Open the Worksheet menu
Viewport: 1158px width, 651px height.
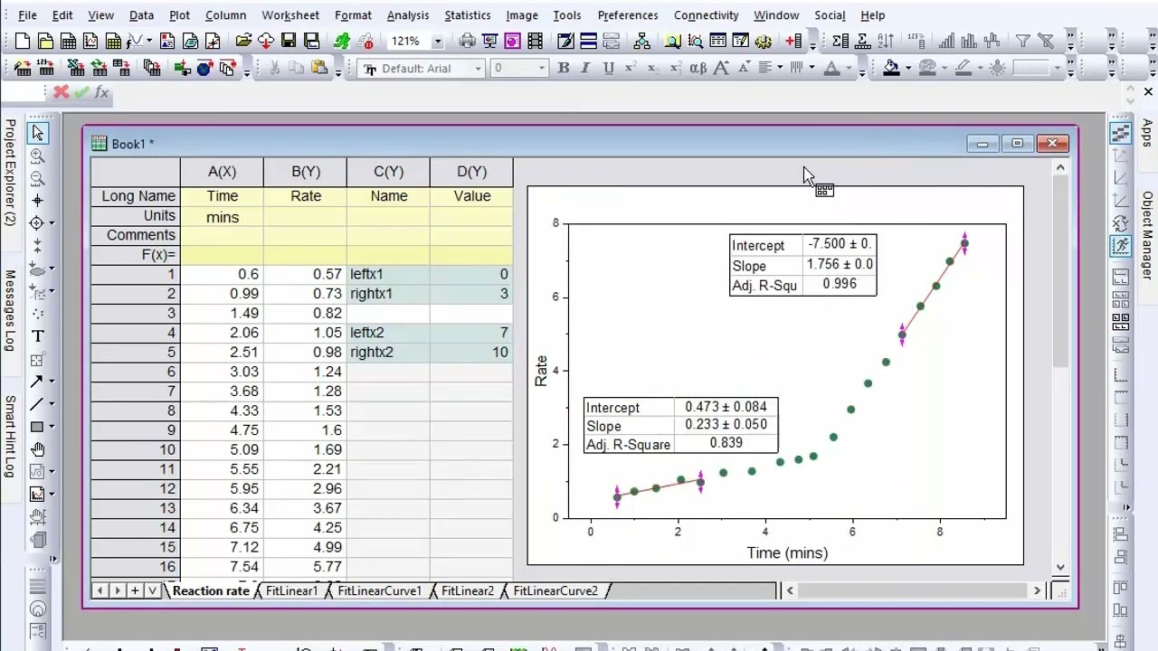click(x=290, y=15)
